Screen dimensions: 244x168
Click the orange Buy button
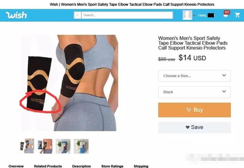click(x=194, y=110)
